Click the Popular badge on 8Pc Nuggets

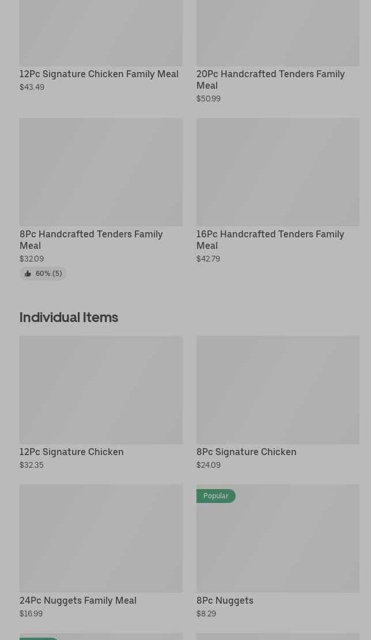[215, 496]
